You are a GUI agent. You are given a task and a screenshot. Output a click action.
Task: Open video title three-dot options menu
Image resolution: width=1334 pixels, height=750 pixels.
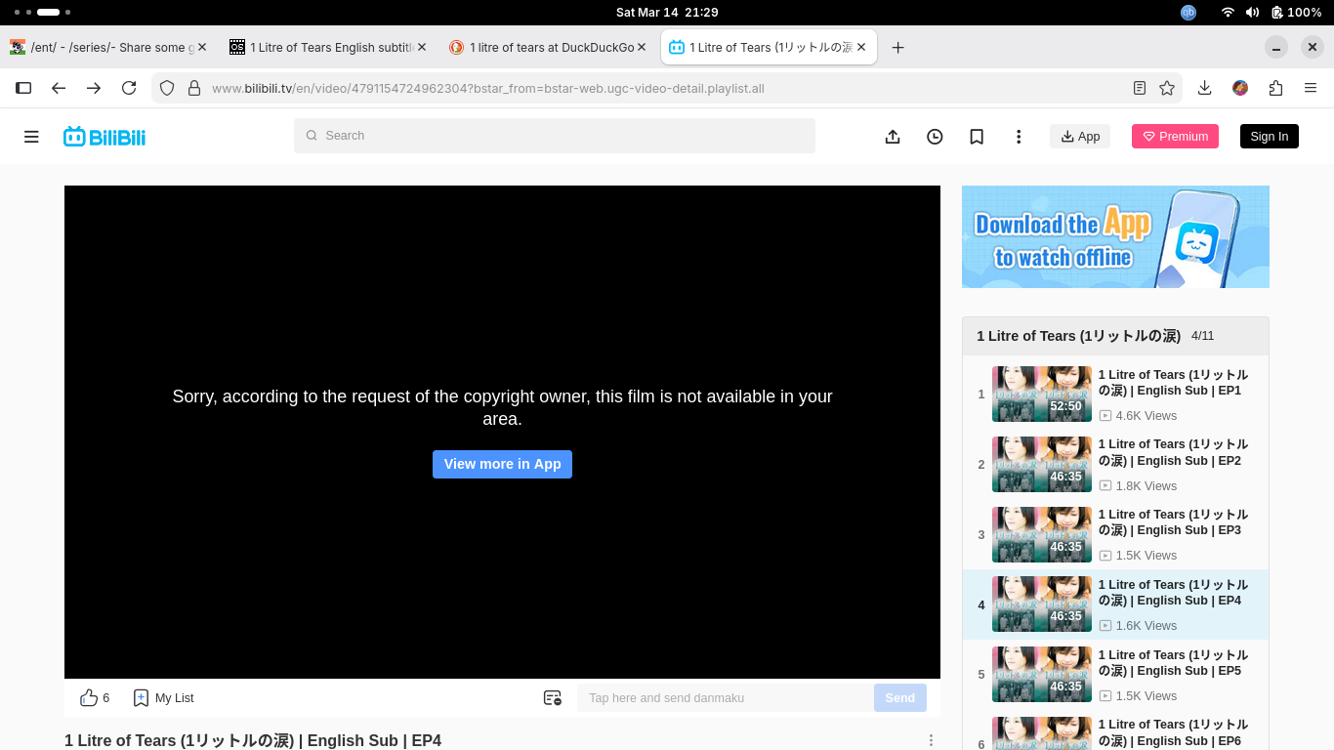tap(931, 740)
